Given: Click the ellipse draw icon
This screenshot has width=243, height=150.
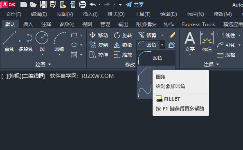Looking at the screenshot, I should click(74, 45).
